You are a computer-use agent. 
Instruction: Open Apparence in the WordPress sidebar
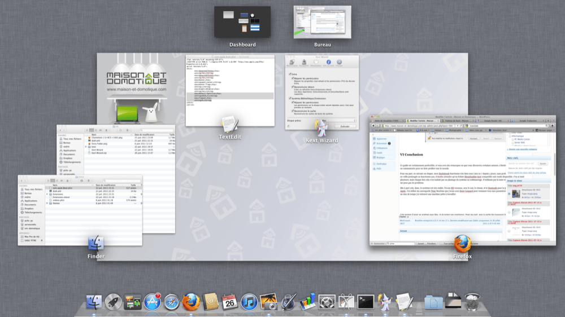381,139
